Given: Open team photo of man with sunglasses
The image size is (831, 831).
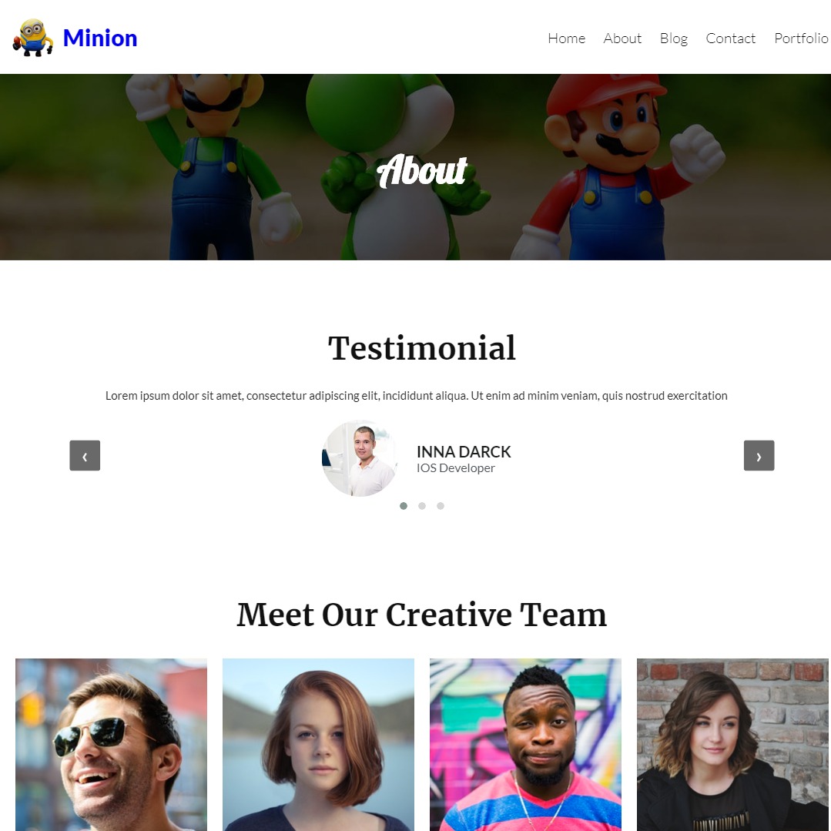Looking at the screenshot, I should tap(112, 745).
